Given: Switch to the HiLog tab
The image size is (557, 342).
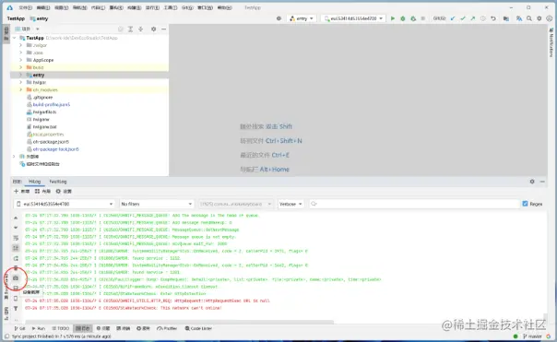Looking at the screenshot, I should tap(34, 182).
